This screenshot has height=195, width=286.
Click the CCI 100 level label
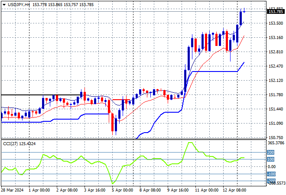(271, 159)
